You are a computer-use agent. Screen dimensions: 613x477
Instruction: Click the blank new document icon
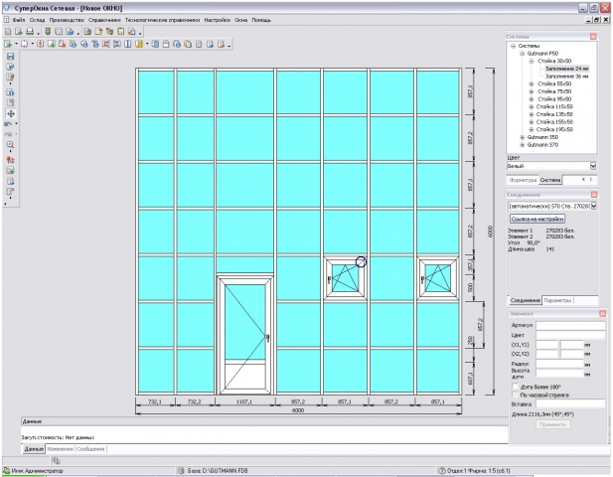click(x=8, y=32)
